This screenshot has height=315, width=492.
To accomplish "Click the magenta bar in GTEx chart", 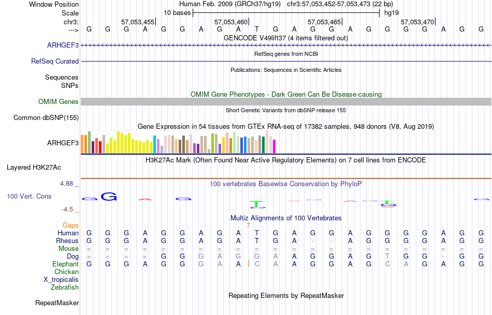I will click(274, 146).
